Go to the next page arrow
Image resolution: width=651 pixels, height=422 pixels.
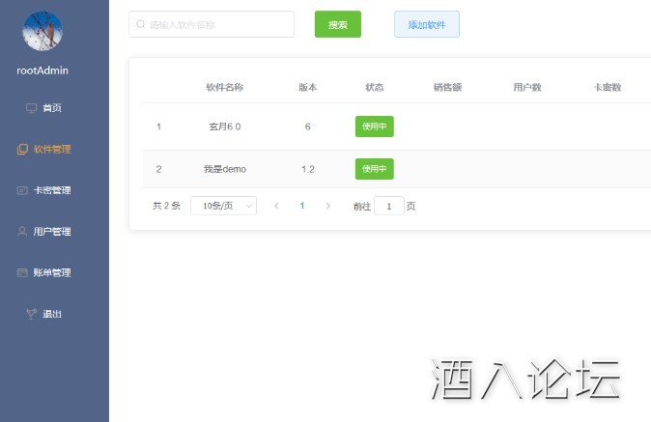(x=328, y=206)
